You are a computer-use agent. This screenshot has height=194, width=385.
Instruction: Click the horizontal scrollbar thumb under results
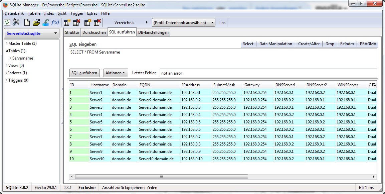pos(161,177)
